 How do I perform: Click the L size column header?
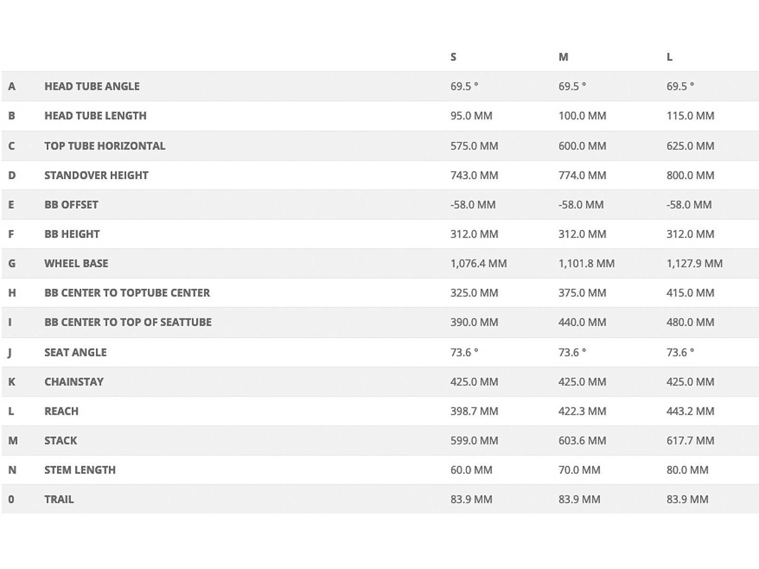669,57
